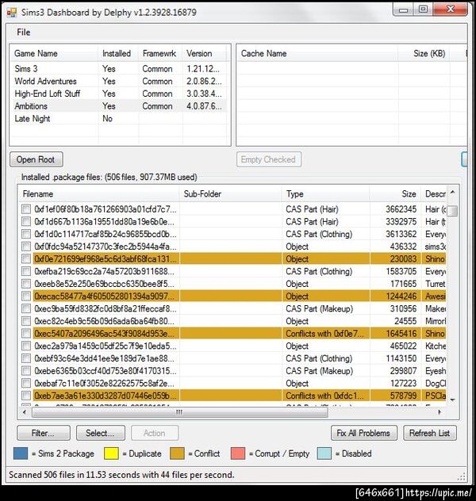Click the Action button
The width and height of the screenshot is (476, 501).
155,434
